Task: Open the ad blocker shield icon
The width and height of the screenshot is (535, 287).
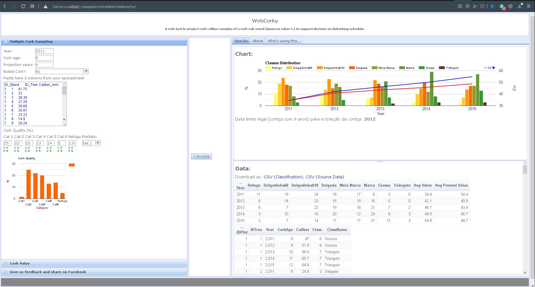Action: pyautogui.click(x=467, y=6)
